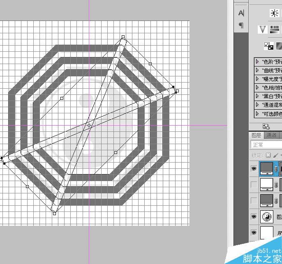Click the expanded view icon below presets

click(x=266, y=126)
